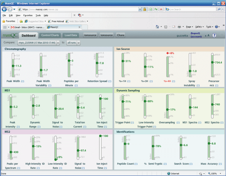Click the Chara breadcrumb button

[x=120, y=35]
